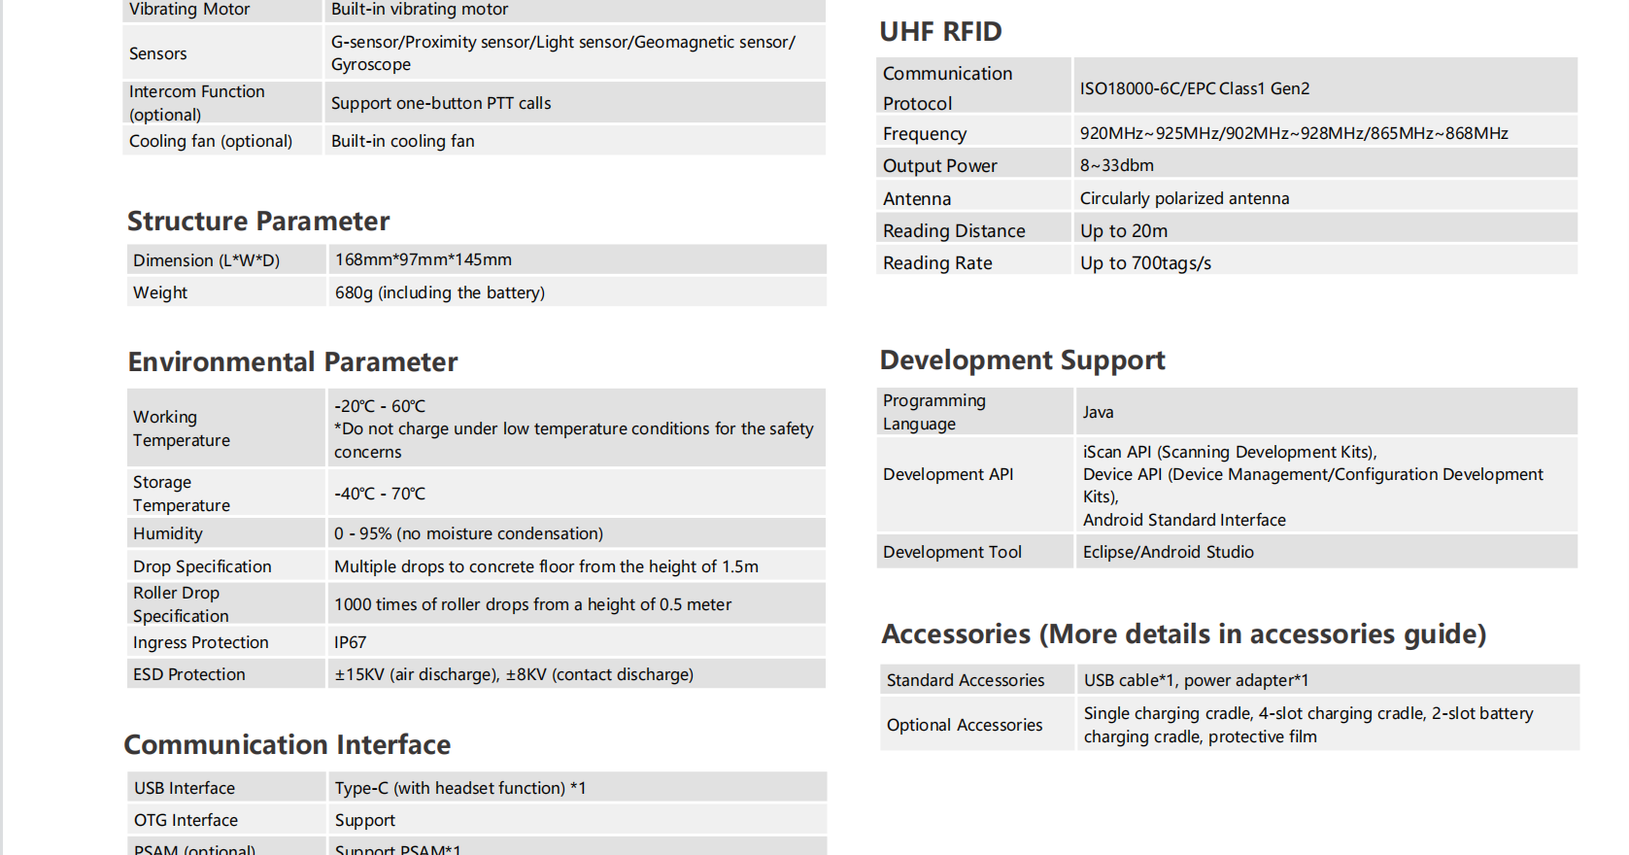The width and height of the screenshot is (1629, 855).
Task: Click the Eclipse/Android Studio cell
Action: tap(1168, 552)
